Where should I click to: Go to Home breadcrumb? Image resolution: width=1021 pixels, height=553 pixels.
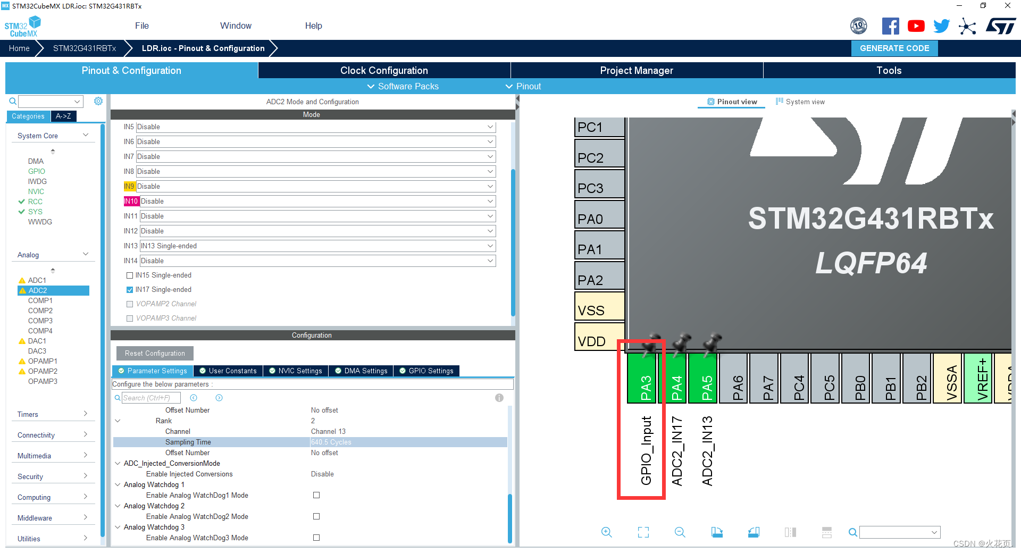coord(19,48)
